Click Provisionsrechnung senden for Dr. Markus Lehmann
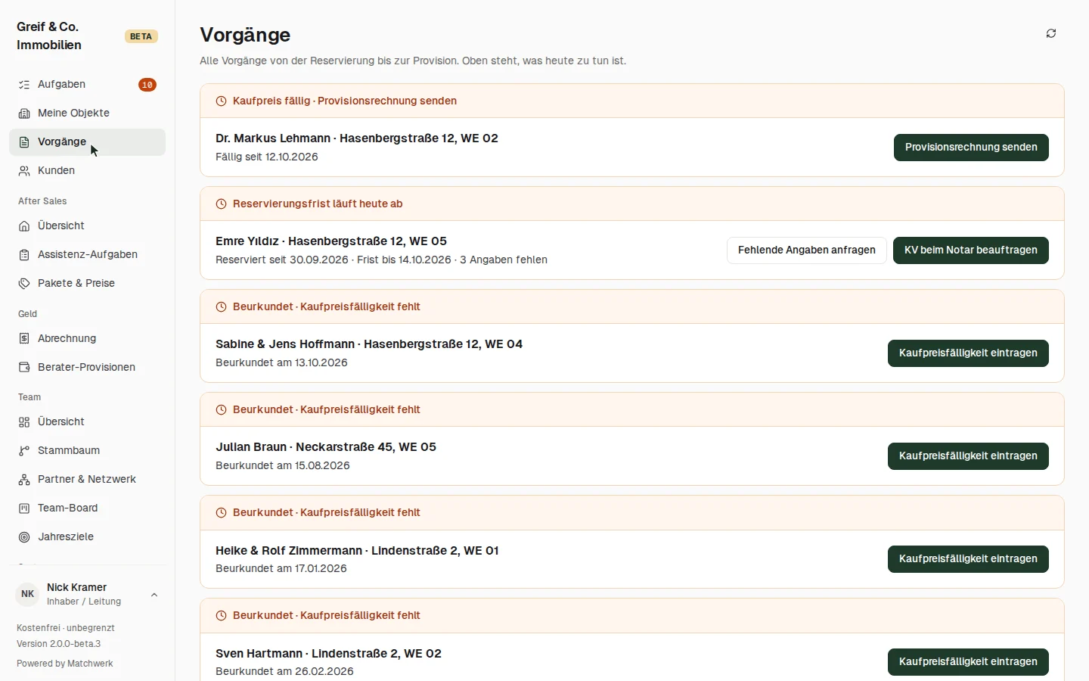The image size is (1089, 681). pyautogui.click(x=971, y=148)
